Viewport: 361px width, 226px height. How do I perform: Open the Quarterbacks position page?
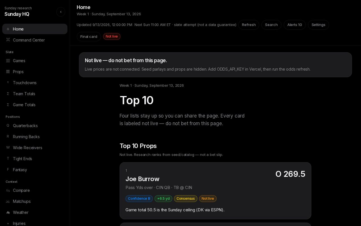[35, 126]
